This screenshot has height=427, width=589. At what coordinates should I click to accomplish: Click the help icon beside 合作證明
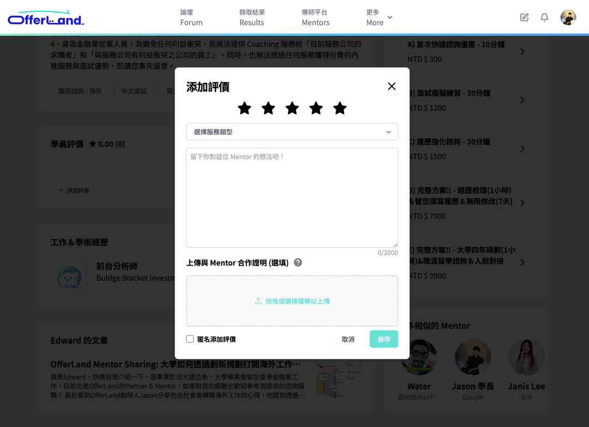pyautogui.click(x=298, y=262)
